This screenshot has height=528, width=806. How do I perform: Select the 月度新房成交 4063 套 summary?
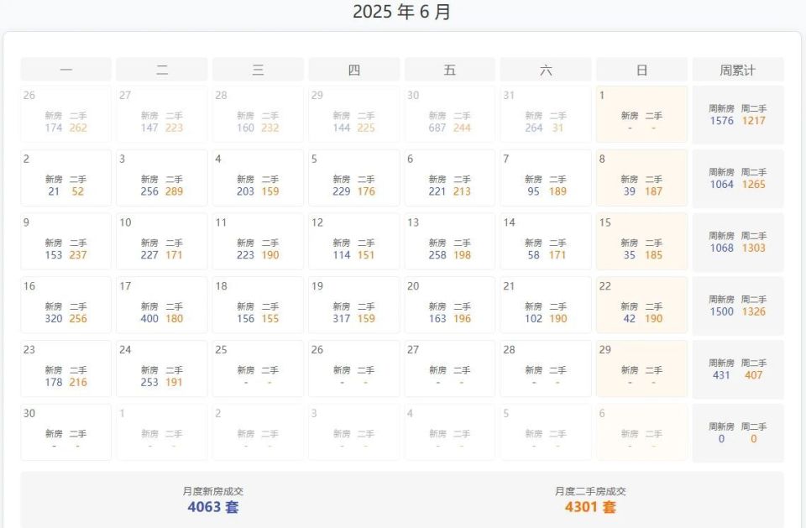(x=212, y=500)
